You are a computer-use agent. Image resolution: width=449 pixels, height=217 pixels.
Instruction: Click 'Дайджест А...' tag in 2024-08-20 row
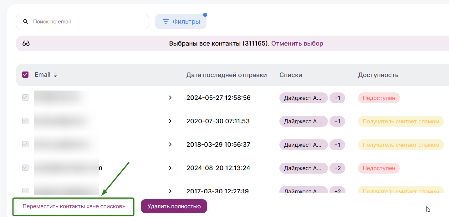tap(304, 168)
